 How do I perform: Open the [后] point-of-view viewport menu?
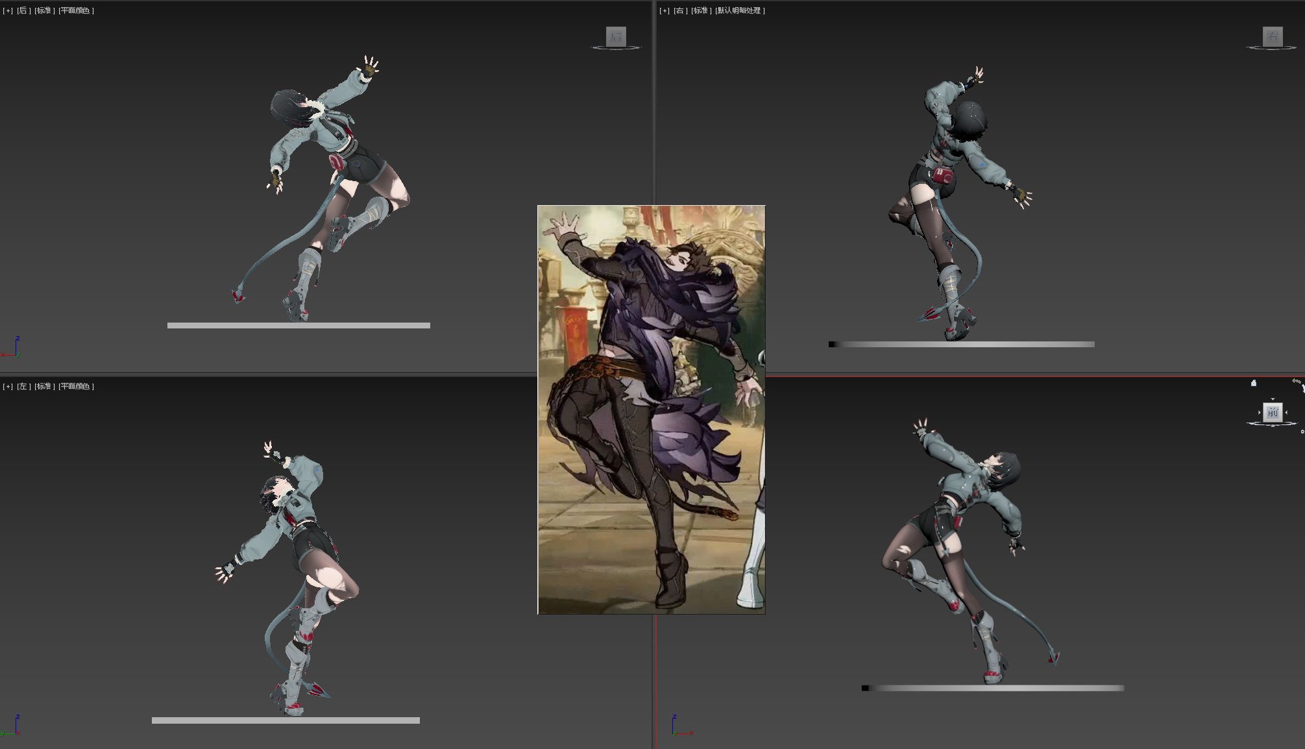coord(23,10)
